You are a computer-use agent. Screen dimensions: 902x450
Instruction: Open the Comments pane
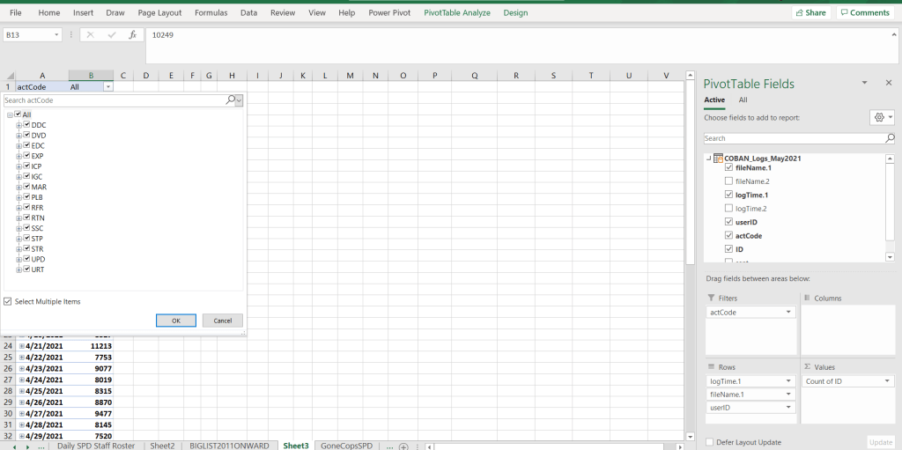(863, 12)
